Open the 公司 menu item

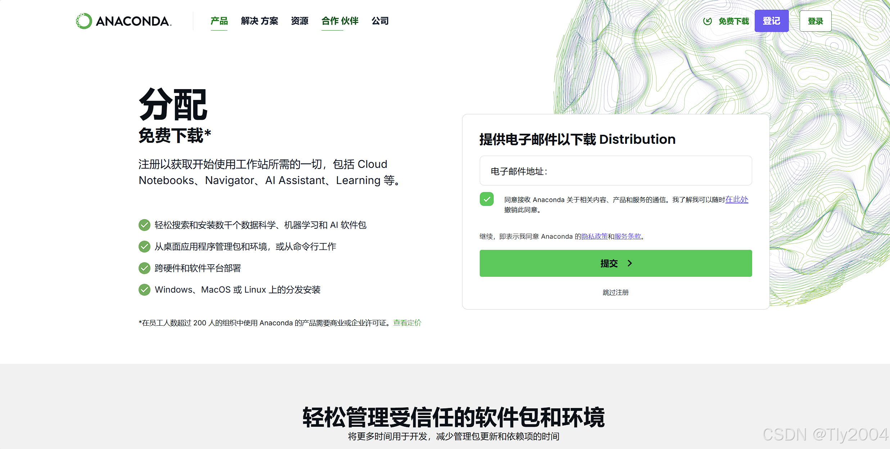[380, 21]
